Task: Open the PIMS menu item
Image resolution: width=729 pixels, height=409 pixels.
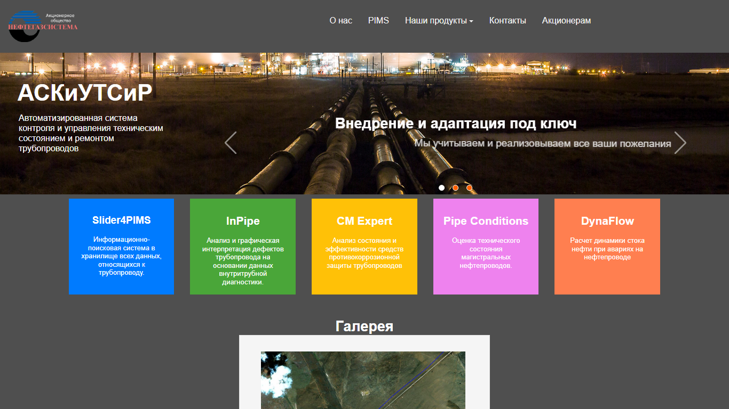Action: pyautogui.click(x=378, y=21)
